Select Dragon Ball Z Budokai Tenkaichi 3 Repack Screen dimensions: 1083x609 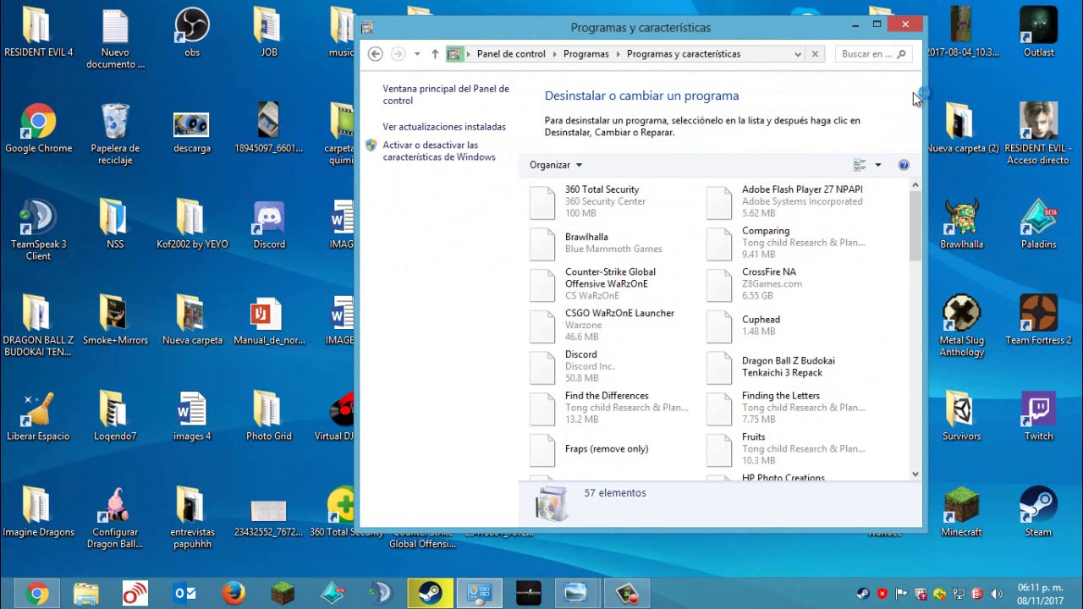coord(791,366)
